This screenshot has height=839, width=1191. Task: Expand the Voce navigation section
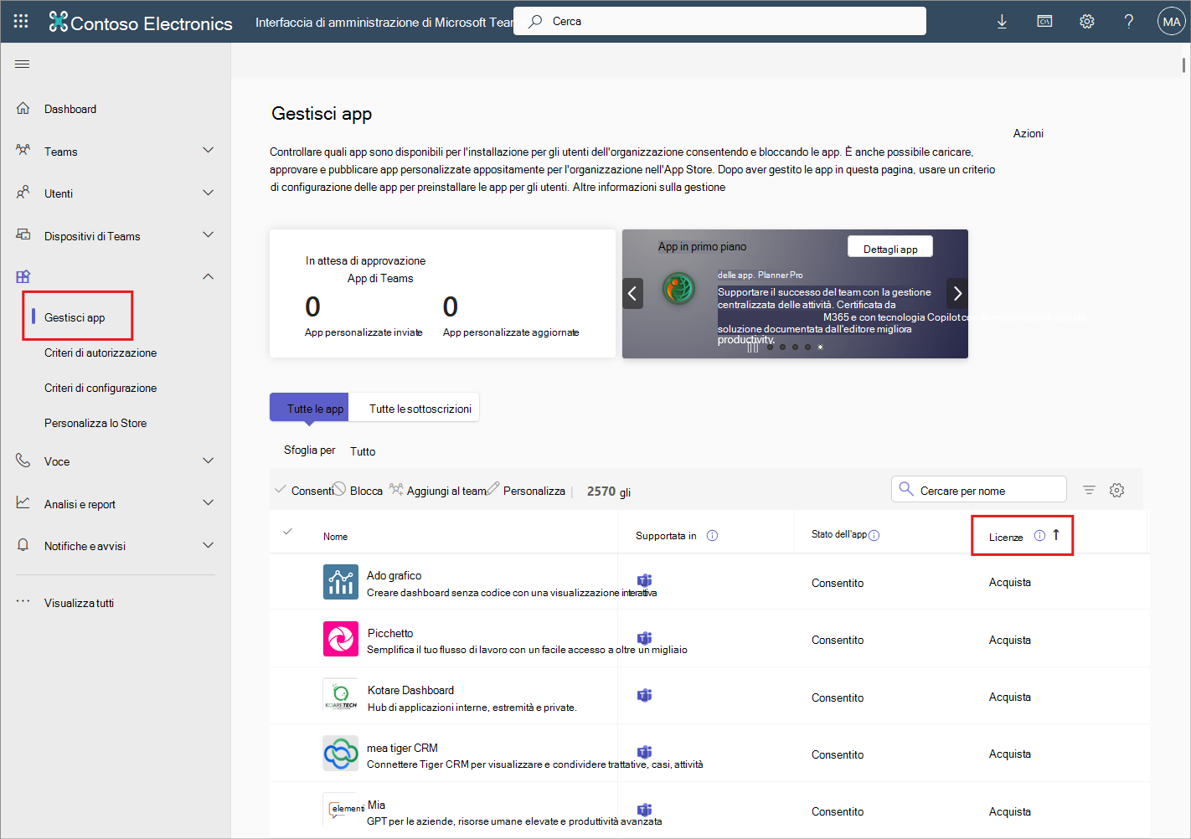click(x=208, y=461)
